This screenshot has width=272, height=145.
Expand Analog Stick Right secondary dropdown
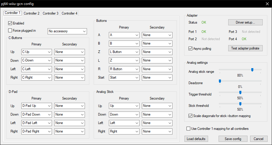pyautogui.click(x=157, y=131)
